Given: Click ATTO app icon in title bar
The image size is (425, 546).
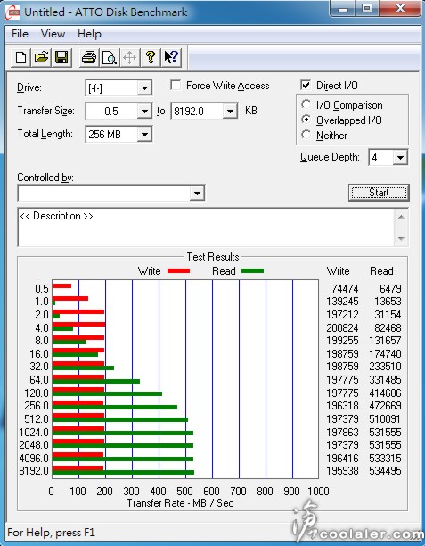Looking at the screenshot, I should point(12,12).
